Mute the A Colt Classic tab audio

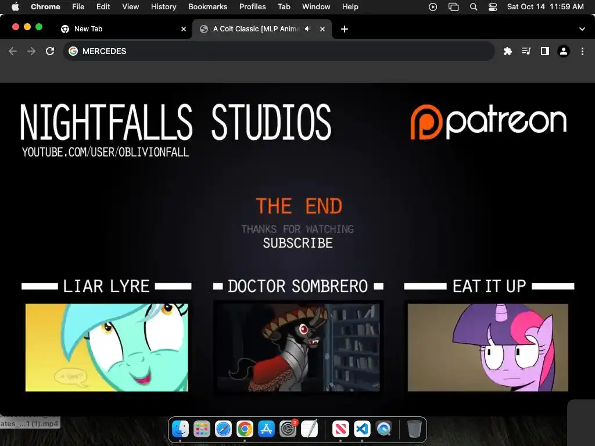tap(308, 29)
